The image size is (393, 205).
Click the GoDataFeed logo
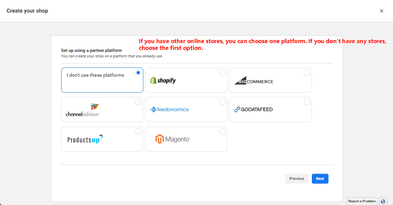pos(253,109)
